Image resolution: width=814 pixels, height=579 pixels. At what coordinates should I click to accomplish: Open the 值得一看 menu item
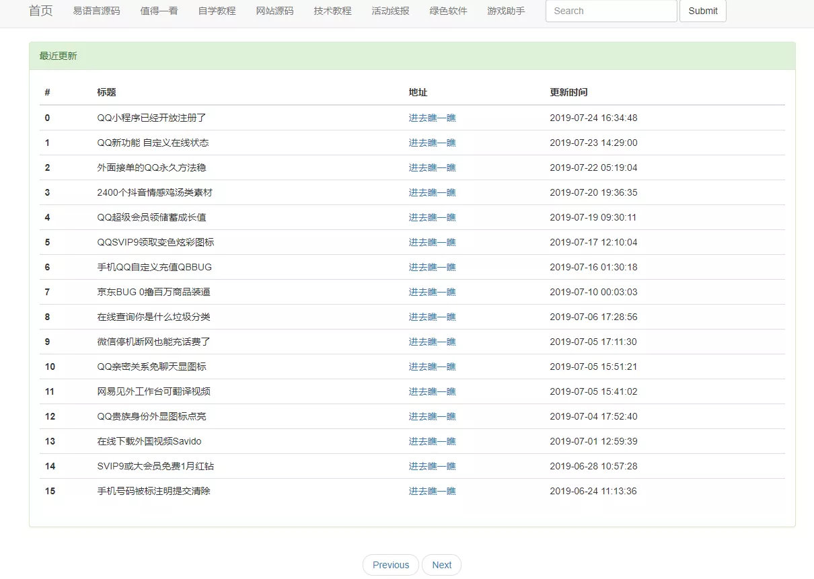pyautogui.click(x=159, y=11)
